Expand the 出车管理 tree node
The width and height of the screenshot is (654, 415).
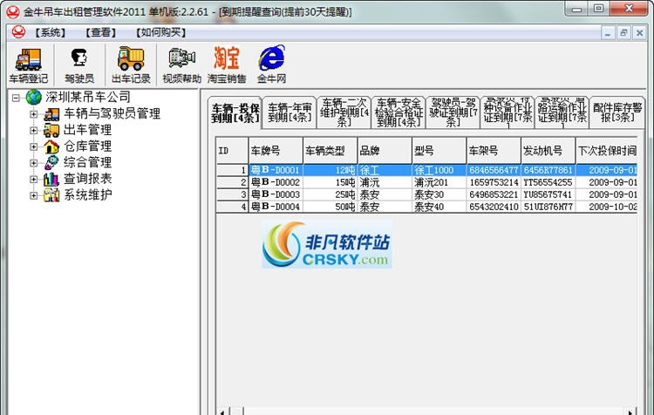(x=34, y=130)
